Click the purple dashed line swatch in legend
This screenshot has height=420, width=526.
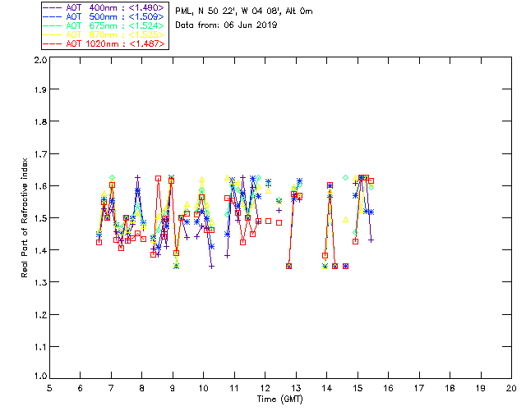[53, 7]
